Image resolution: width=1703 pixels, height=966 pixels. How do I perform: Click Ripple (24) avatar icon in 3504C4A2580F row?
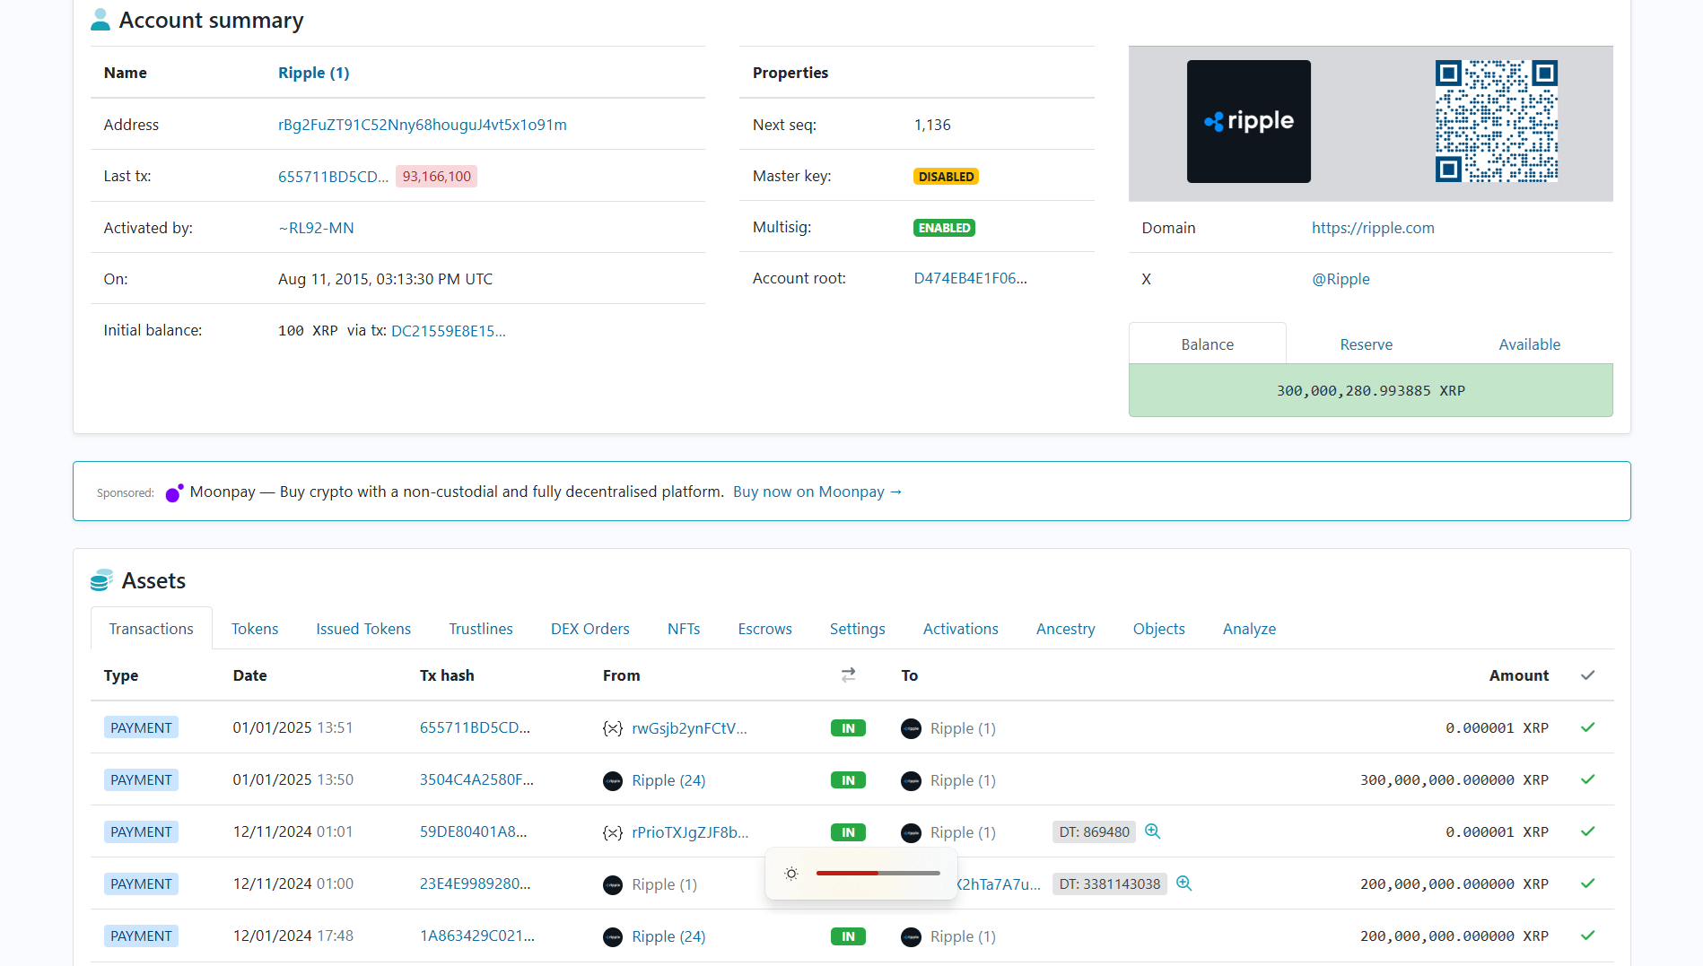click(x=613, y=780)
